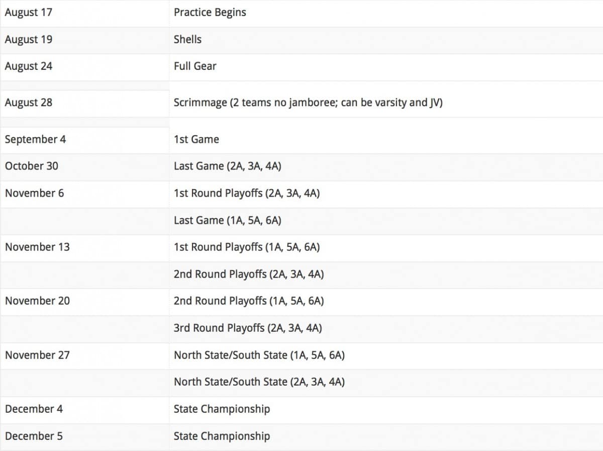The height and width of the screenshot is (451, 603).
Task: Click North State/South State (1A, 5A, 6A)
Action: pyautogui.click(x=259, y=355)
